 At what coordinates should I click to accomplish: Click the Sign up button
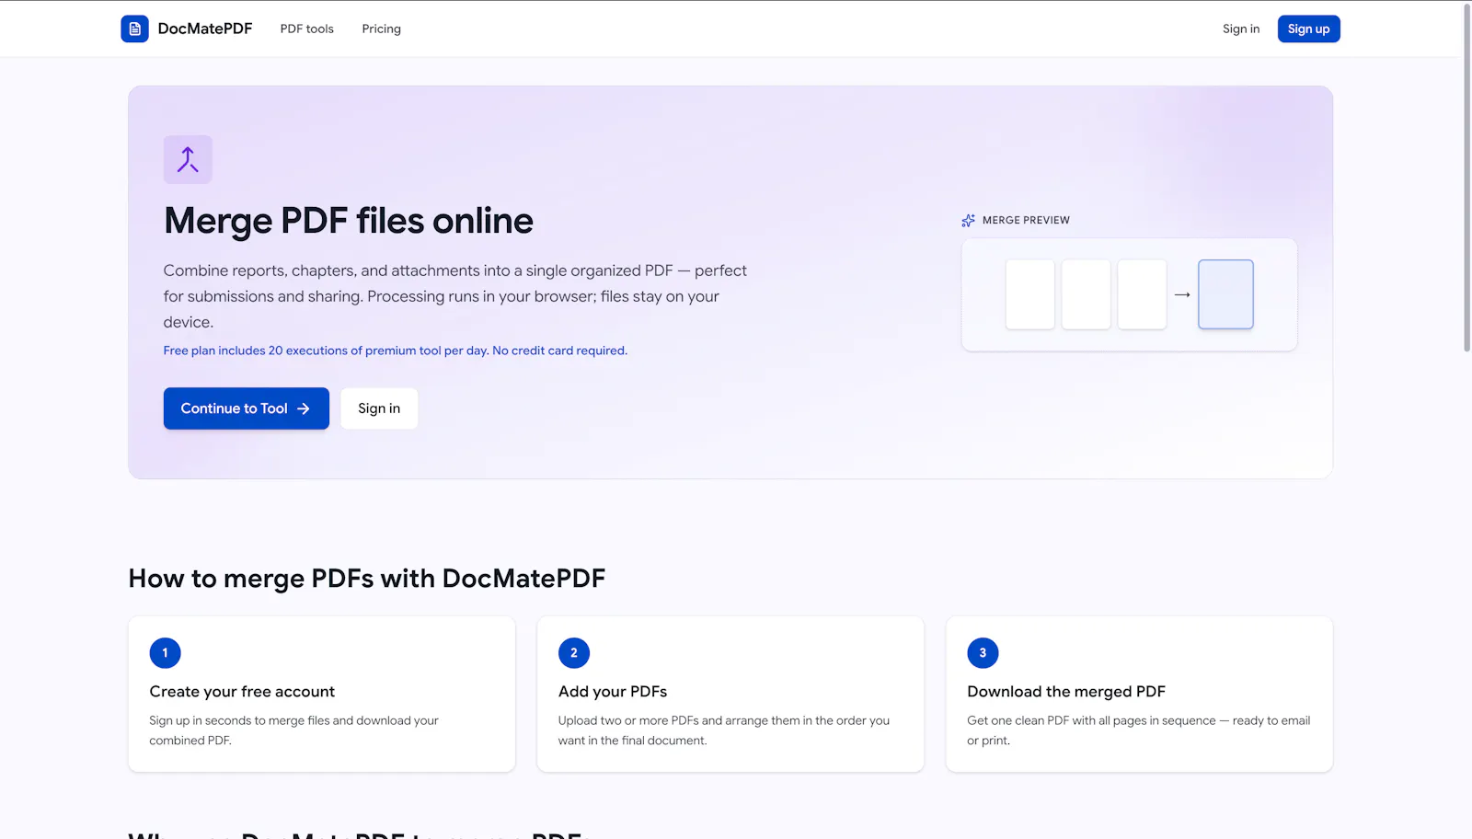click(1308, 29)
